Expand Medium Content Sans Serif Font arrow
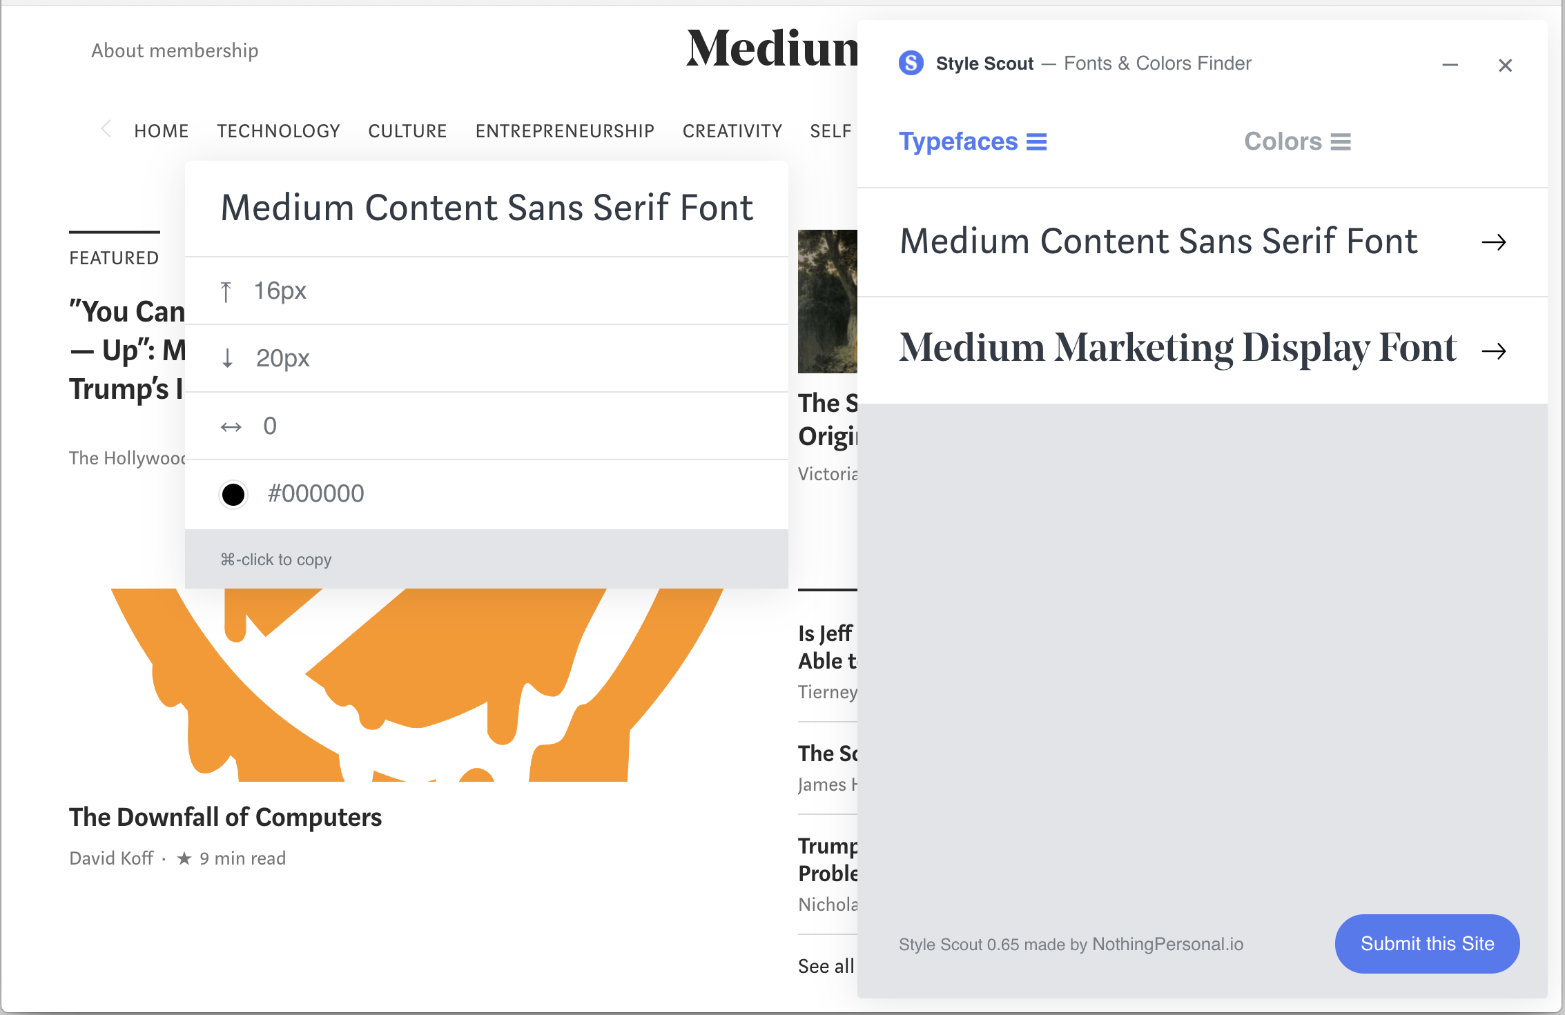The width and height of the screenshot is (1565, 1015). tap(1494, 242)
